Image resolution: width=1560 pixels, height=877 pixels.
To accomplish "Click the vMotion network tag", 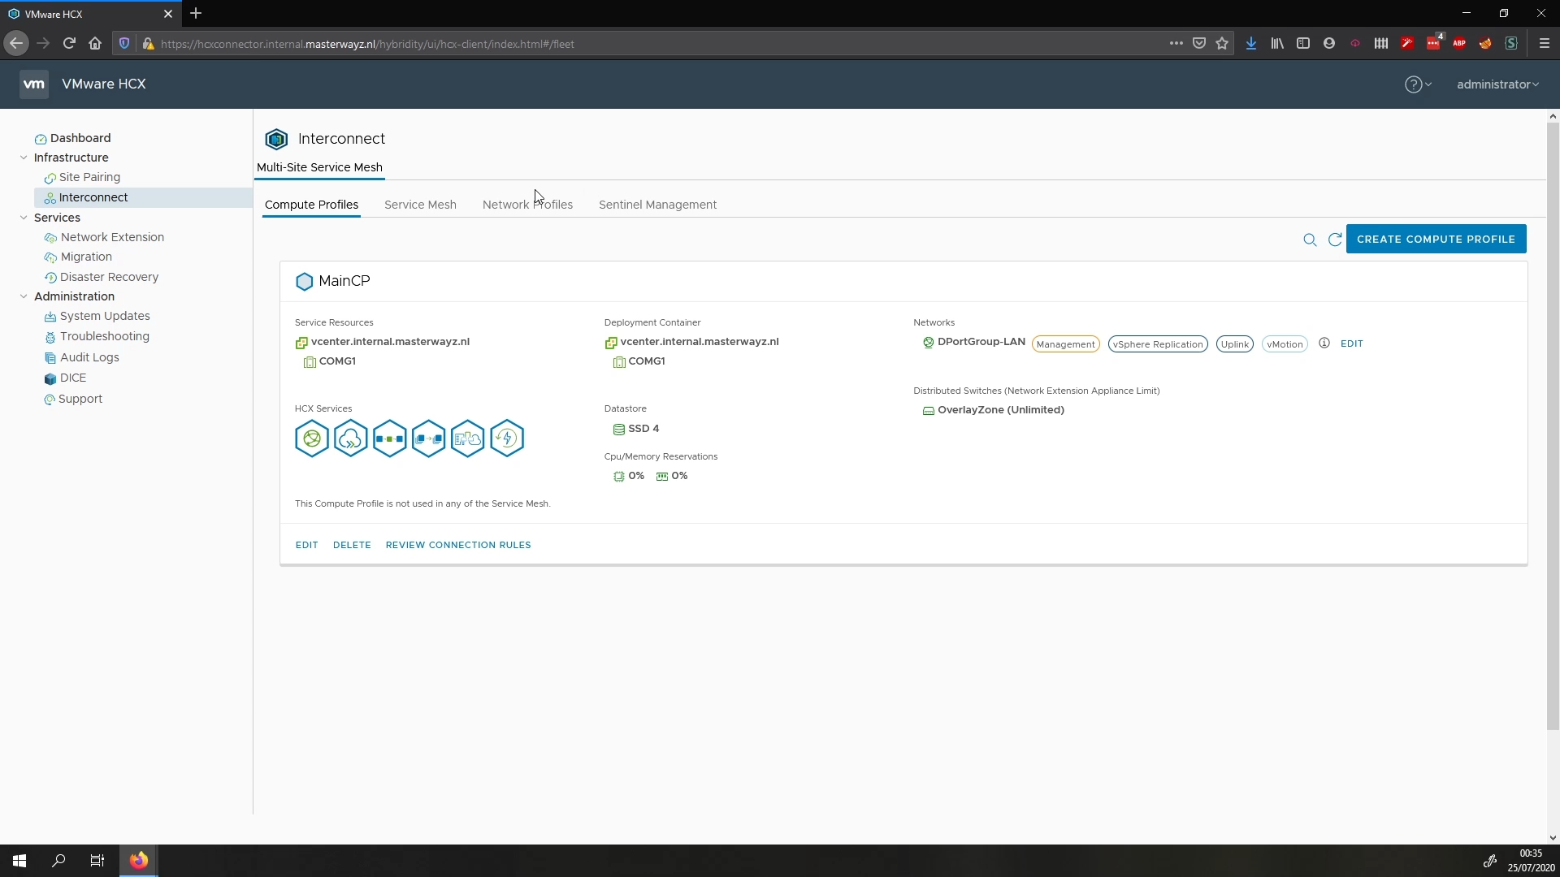I will coord(1285,344).
